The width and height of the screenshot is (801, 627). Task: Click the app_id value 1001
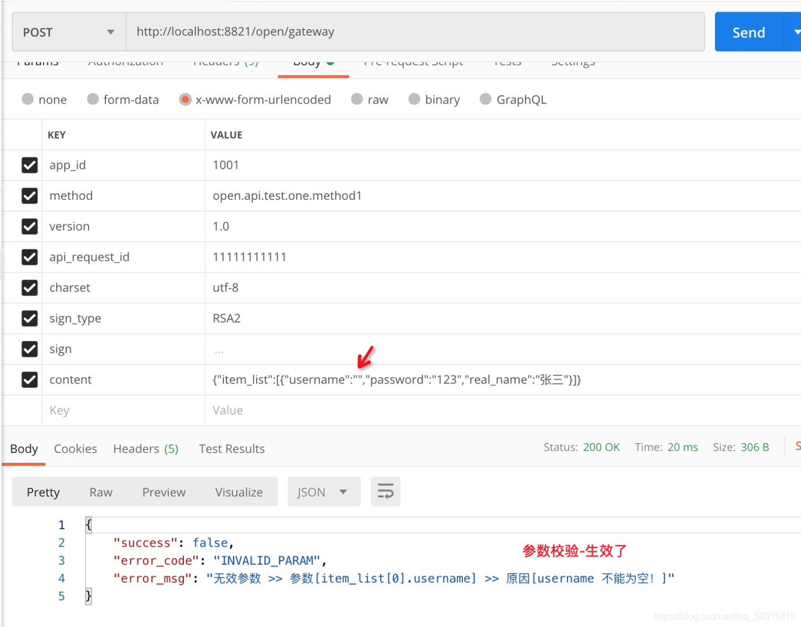tap(226, 165)
